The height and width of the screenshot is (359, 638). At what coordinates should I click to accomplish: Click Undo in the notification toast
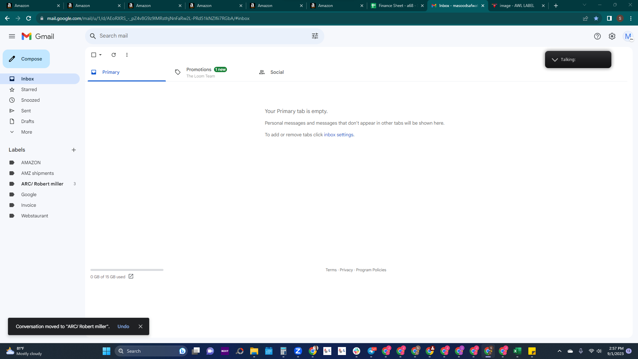(x=123, y=326)
